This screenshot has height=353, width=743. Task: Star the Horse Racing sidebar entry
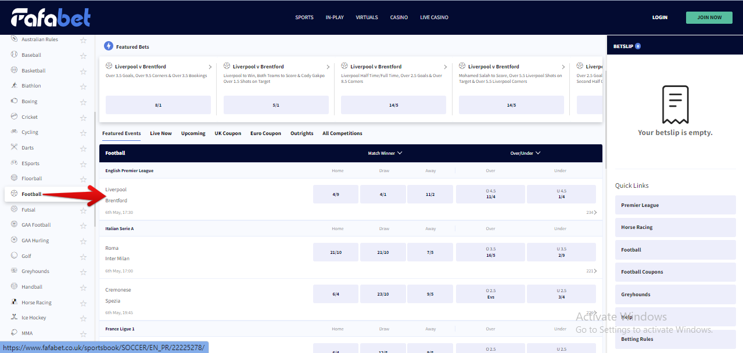[83, 303]
